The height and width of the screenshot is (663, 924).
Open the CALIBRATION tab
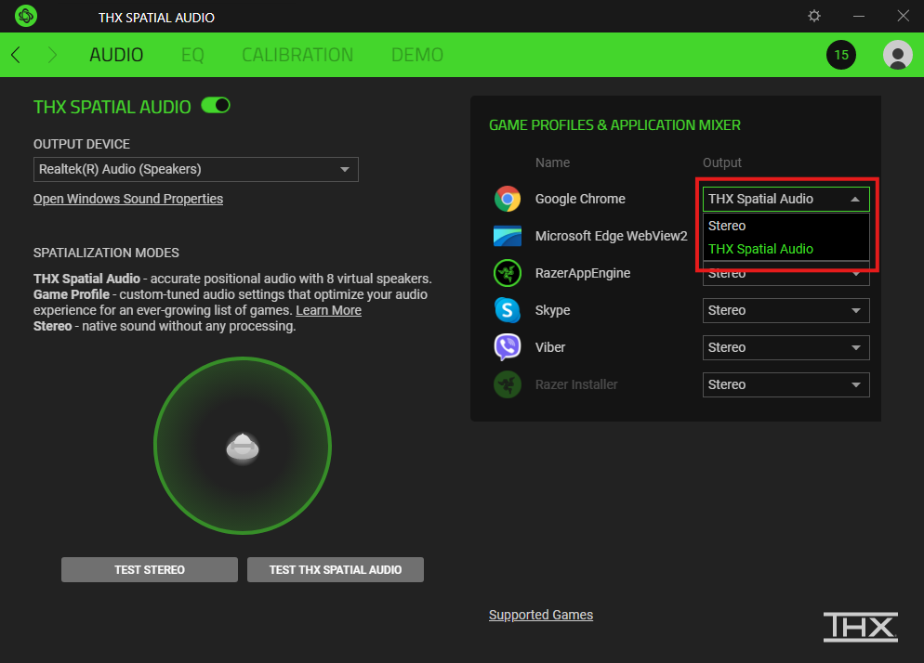297,55
